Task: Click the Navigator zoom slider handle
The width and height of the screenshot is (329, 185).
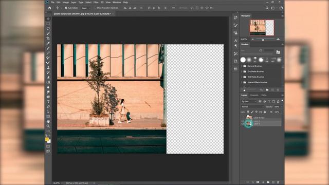Action: [x=263, y=40]
